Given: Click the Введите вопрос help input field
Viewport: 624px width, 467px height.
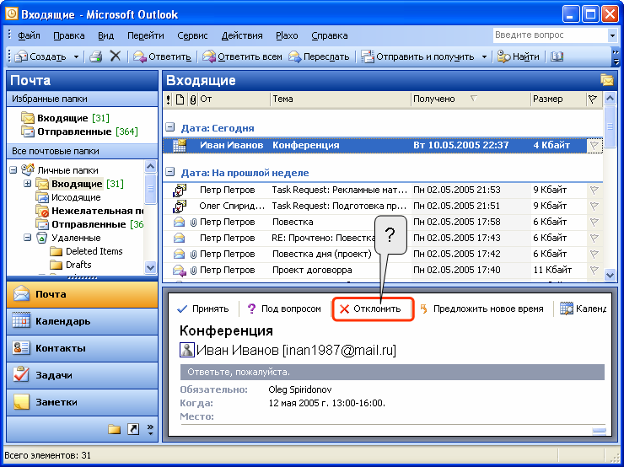Looking at the screenshot, I should pos(550,35).
